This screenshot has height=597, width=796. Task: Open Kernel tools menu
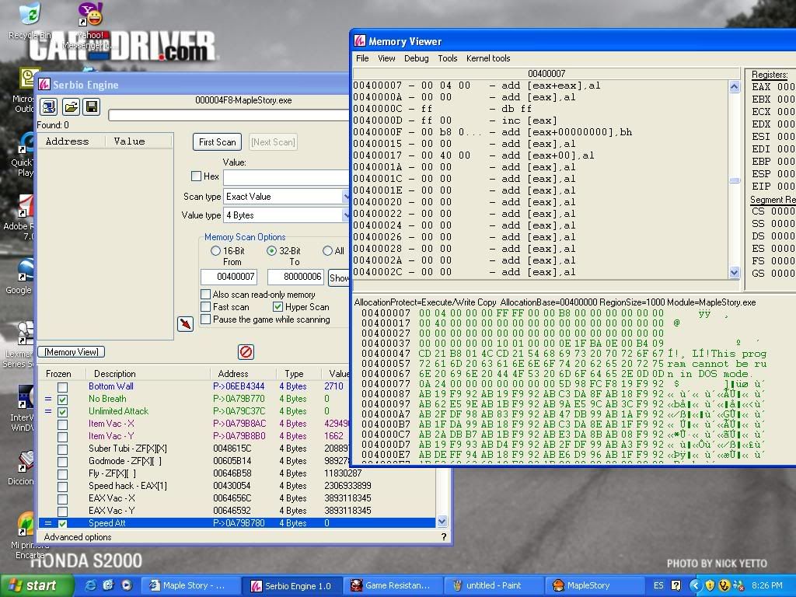(488, 58)
